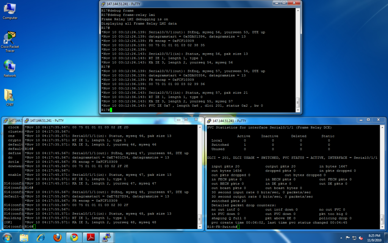Open the network status tray icon
Viewport: 388px width, 243px height.
[x=354, y=238]
